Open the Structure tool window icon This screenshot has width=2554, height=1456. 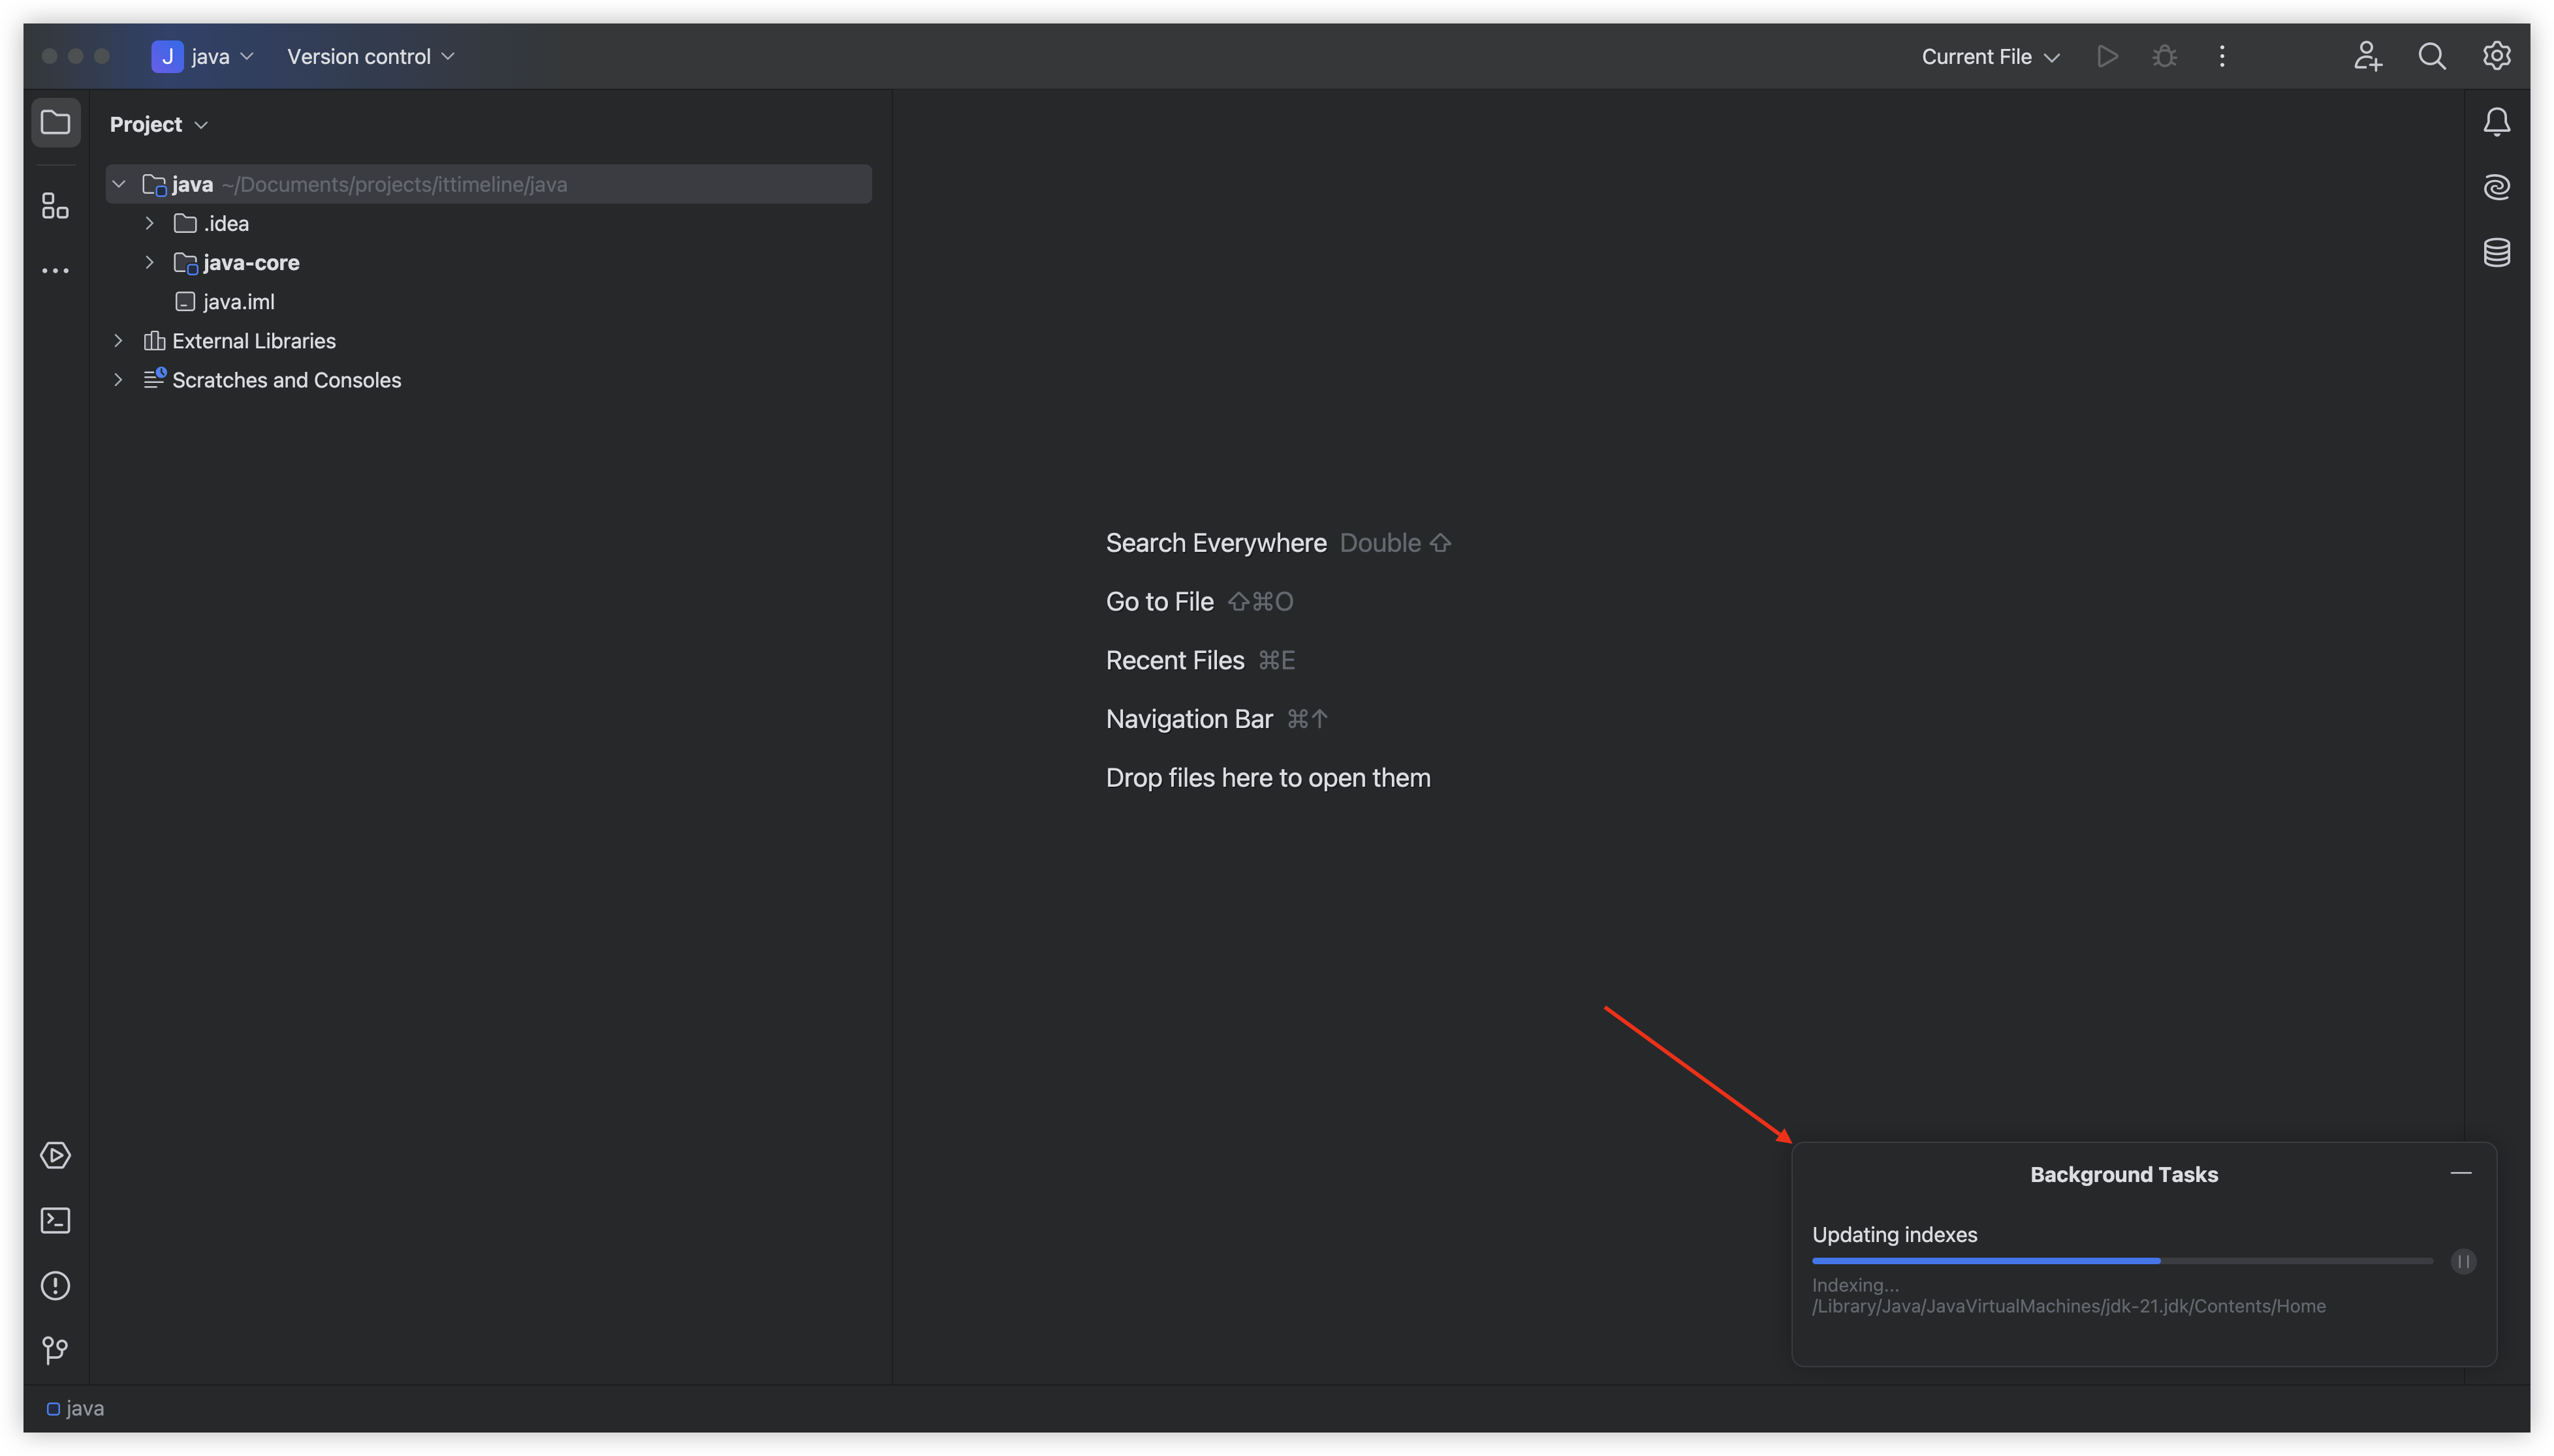[55, 206]
